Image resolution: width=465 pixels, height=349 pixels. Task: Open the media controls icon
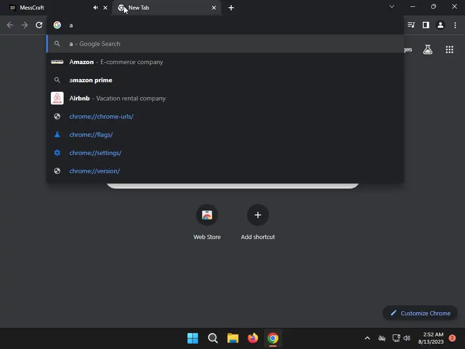click(411, 25)
